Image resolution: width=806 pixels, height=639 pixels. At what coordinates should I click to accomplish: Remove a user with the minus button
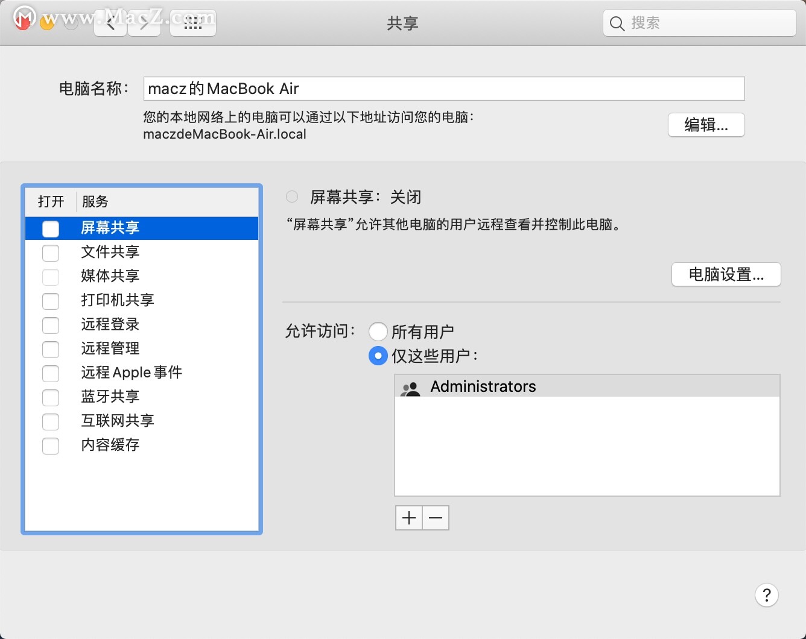click(436, 518)
